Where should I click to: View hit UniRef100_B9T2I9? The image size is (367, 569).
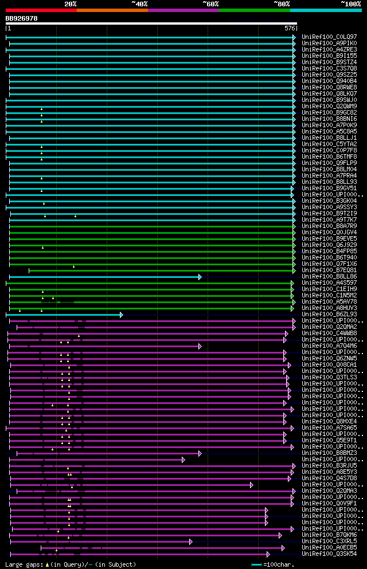click(329, 213)
